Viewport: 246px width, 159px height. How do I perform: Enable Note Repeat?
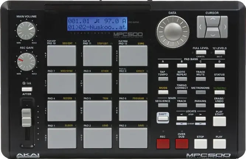[182, 79]
